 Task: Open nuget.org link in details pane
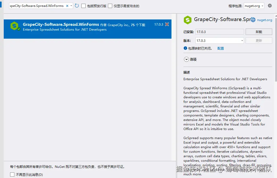click(x=265, y=20)
